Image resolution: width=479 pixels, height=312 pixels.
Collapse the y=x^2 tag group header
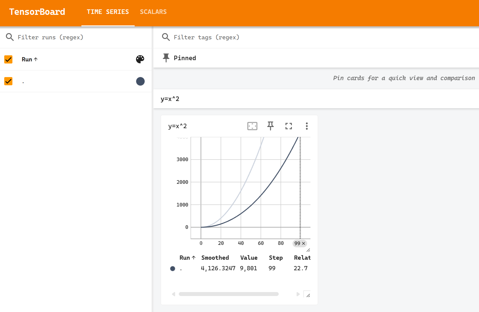[x=170, y=99]
